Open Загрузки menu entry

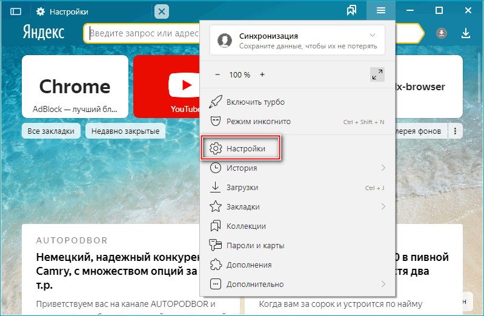pos(297,188)
